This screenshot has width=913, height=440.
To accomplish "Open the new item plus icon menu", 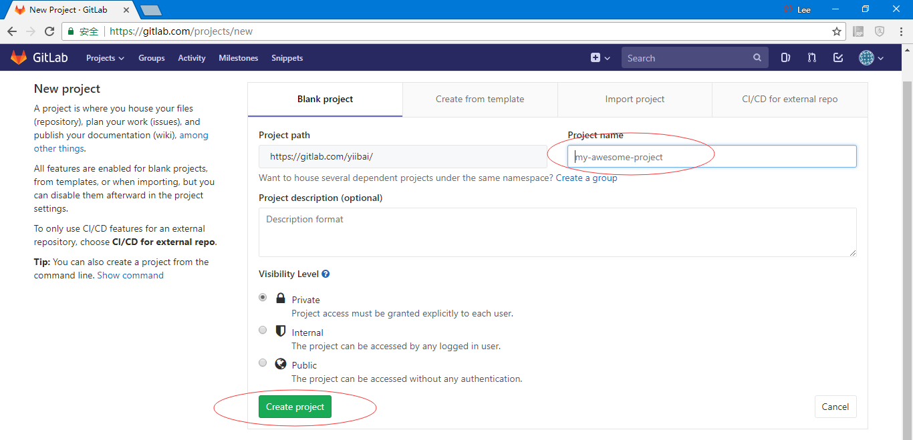I will click(600, 58).
